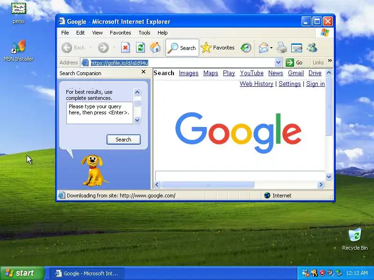The image size is (374, 280).
Task: Expand the Forward button history dropdown
Action: pos(114,48)
